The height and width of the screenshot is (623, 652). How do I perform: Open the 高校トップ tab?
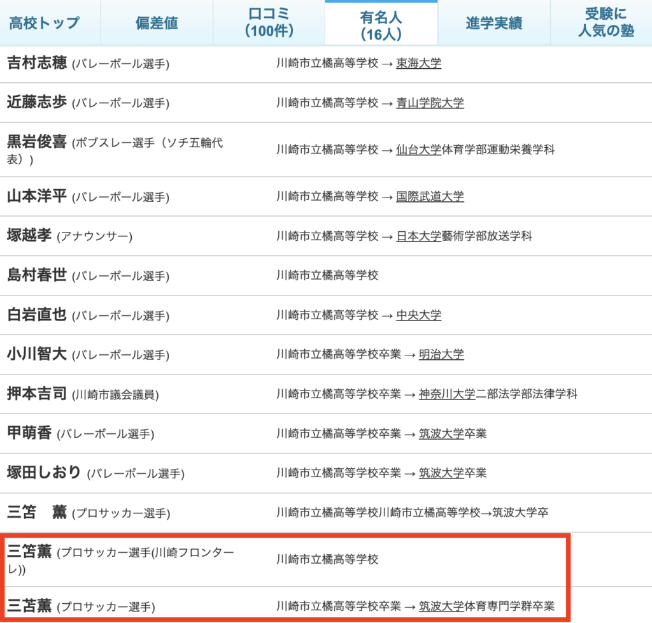pos(45,23)
